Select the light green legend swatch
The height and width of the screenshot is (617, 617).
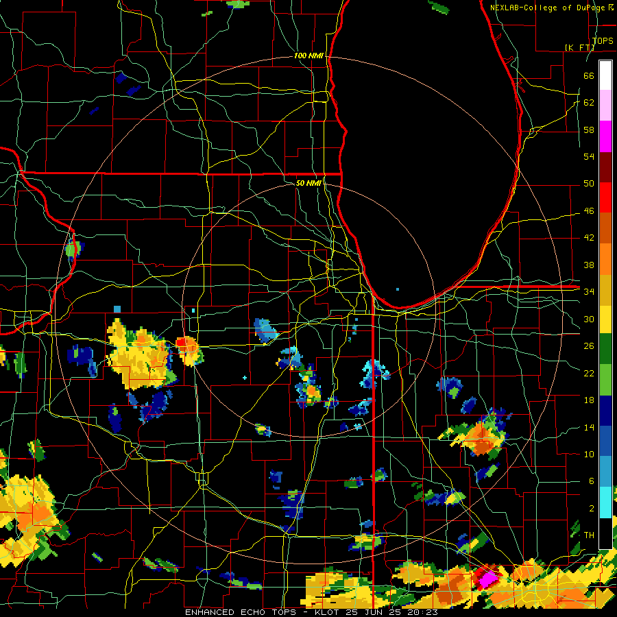[x=605, y=380]
